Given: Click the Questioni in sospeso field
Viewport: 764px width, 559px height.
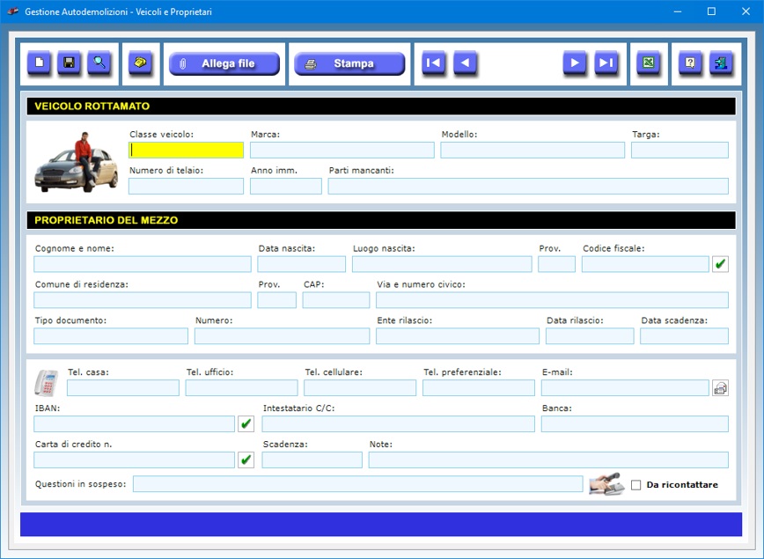Looking at the screenshot, I should tap(358, 484).
